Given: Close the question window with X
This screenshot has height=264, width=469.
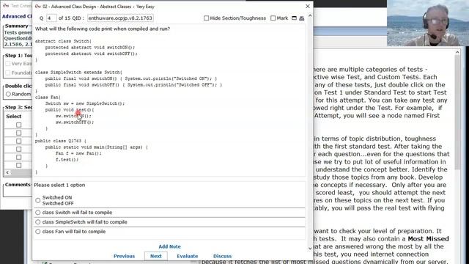Looking at the screenshot, I should pos(308,6).
